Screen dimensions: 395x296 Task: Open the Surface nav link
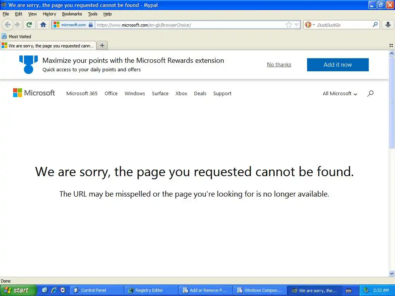160,93
